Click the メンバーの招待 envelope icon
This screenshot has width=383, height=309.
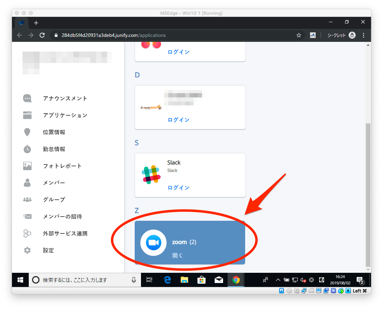[27, 217]
